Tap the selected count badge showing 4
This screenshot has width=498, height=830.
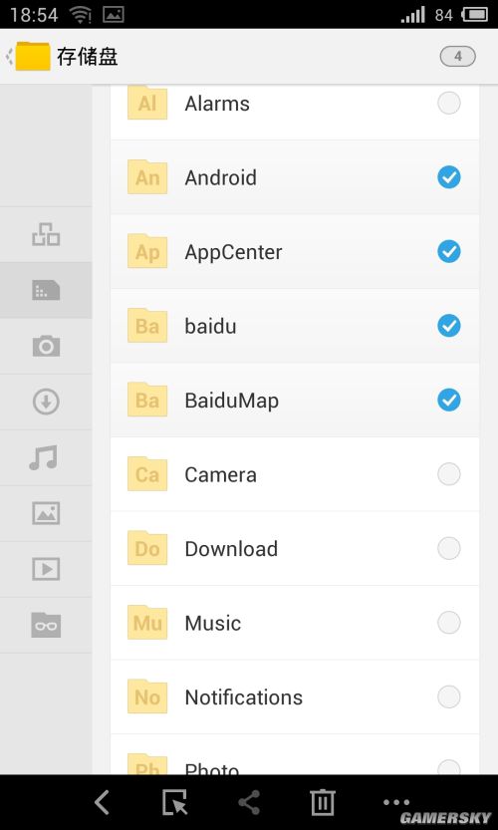[458, 56]
